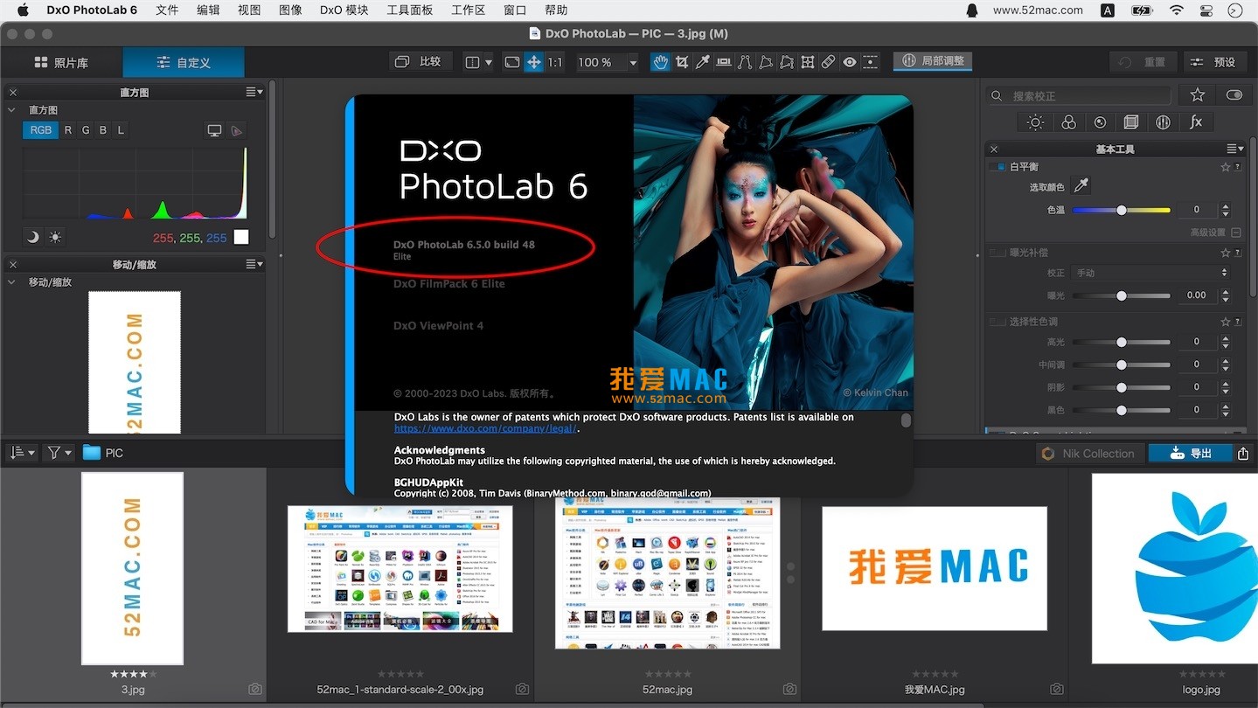
Task: Collapse 高级设置 in 白平衡
Action: [1235, 233]
